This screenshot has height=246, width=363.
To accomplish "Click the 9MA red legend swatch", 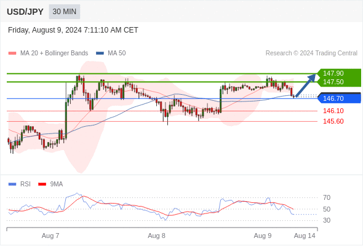I will tap(42, 184).
